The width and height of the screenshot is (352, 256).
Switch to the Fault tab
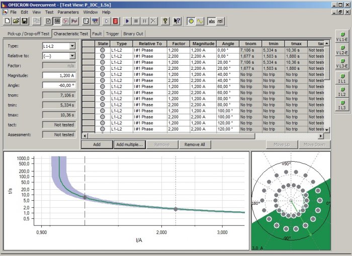pyautogui.click(x=97, y=34)
